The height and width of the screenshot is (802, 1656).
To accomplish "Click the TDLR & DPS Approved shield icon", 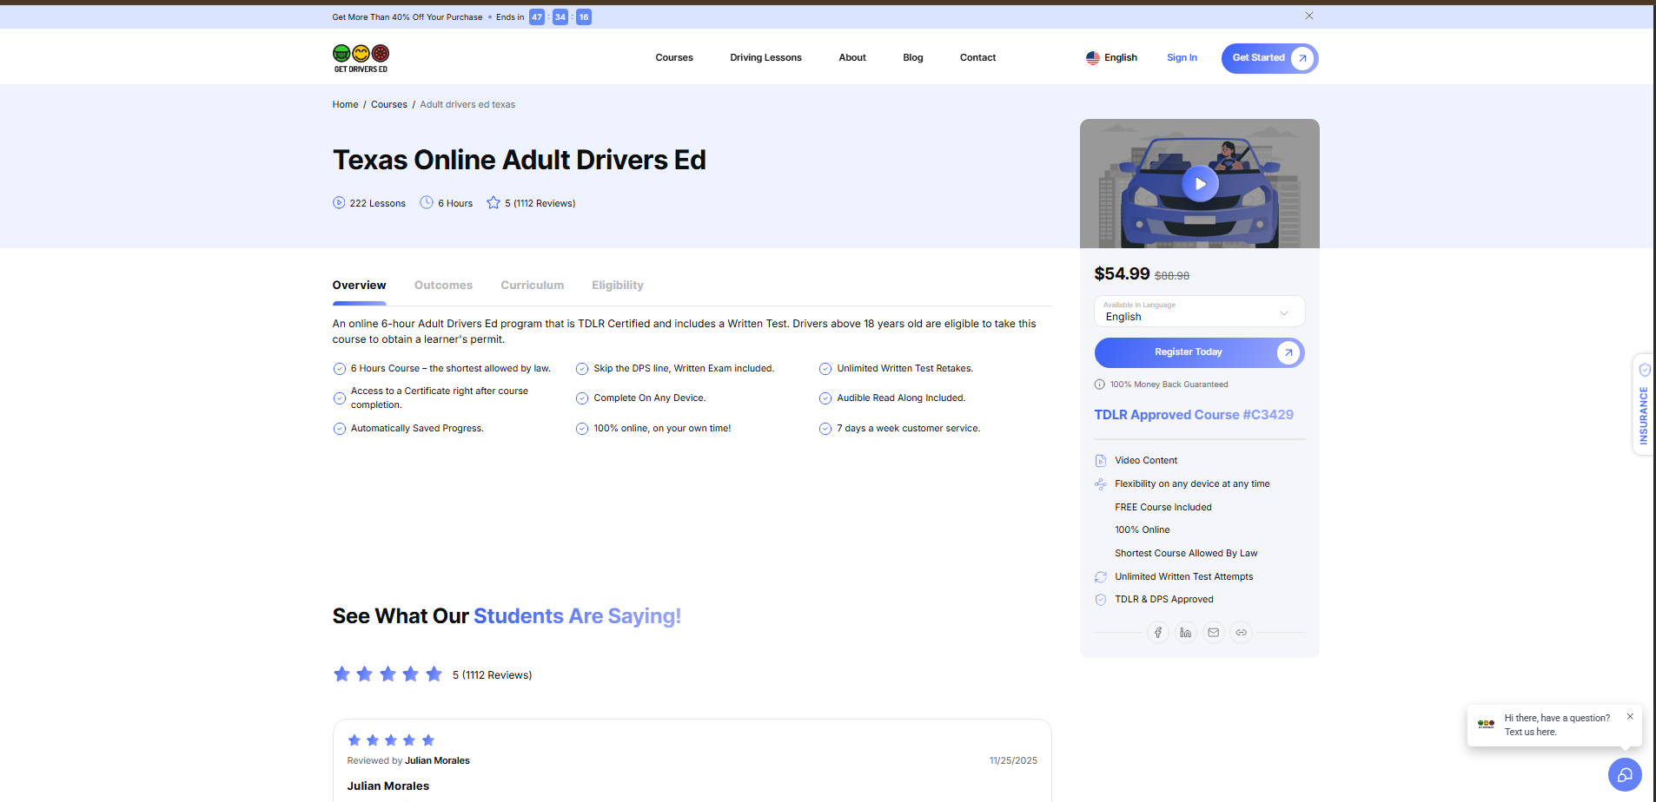I will tap(1101, 600).
